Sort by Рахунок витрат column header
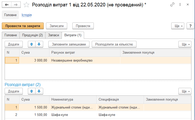195x120 pixels. [x=85, y=53]
